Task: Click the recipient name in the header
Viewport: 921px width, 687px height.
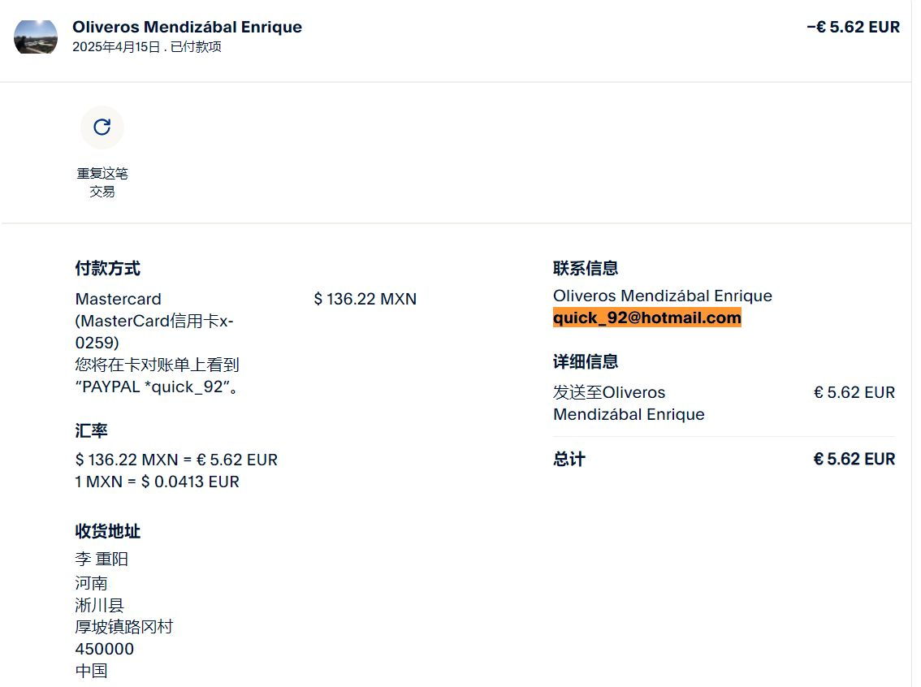Action: 187,27
